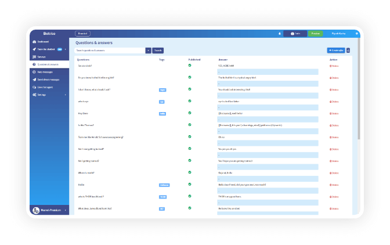Viewport: 390px width, 245px height.
Task: Toggle published check for THOR best friend row
Action: (x=190, y=196)
